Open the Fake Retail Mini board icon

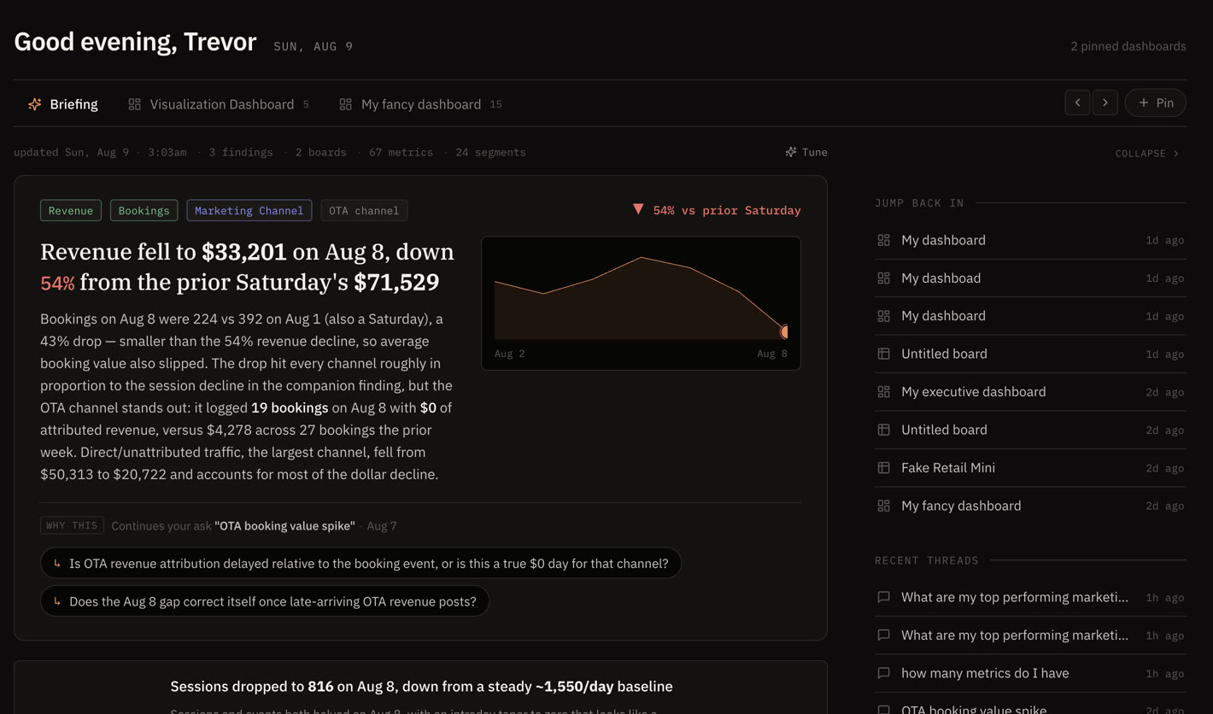884,468
